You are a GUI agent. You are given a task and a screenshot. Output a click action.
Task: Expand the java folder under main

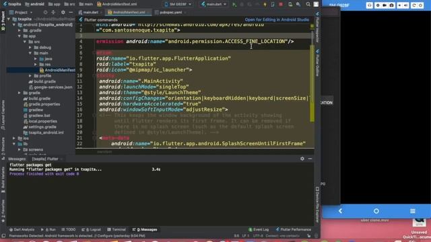36,58
